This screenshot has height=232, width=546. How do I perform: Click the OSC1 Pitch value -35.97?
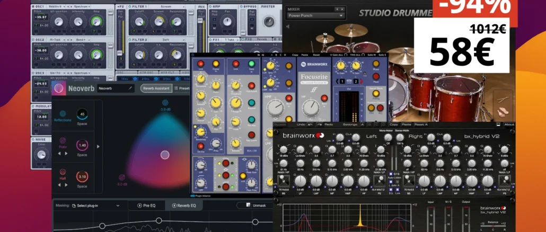pos(42,17)
